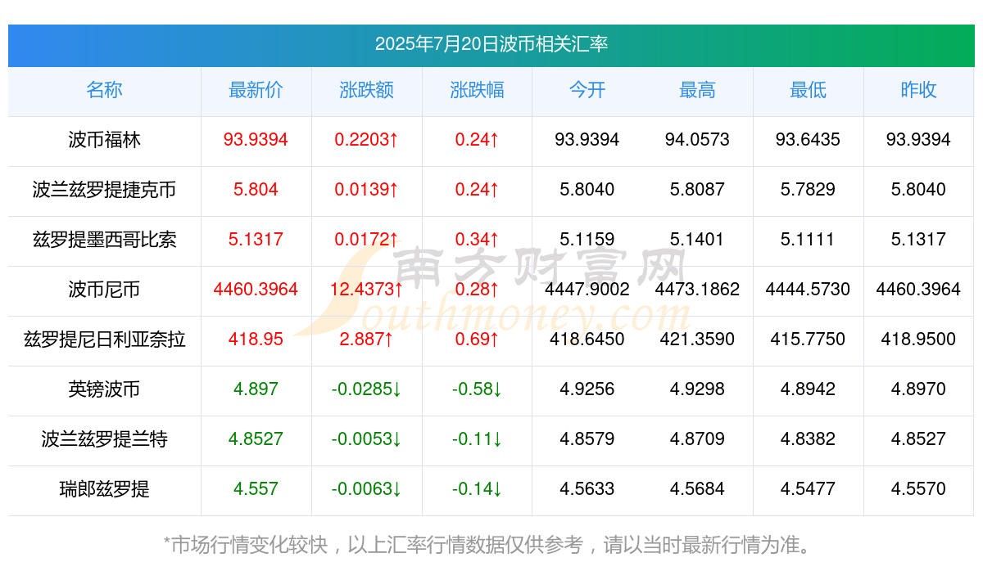
Task: Click change percent 0.24↑ for 波币福林
Action: click(x=477, y=140)
